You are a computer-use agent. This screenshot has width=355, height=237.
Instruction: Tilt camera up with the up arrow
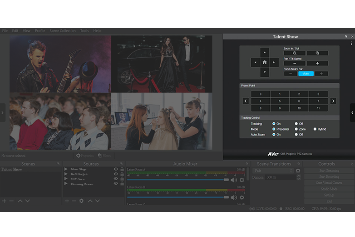[x=264, y=52]
